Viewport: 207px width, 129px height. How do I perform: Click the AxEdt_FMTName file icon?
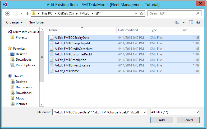[x=52, y=71]
